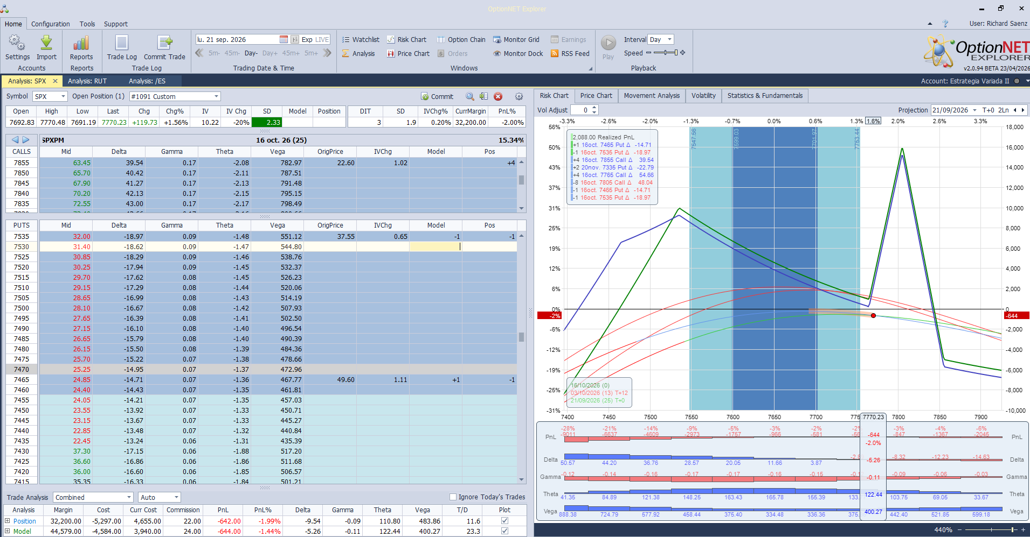Open the Tools ribbon tab
This screenshot has height=537, width=1030.
click(x=87, y=24)
